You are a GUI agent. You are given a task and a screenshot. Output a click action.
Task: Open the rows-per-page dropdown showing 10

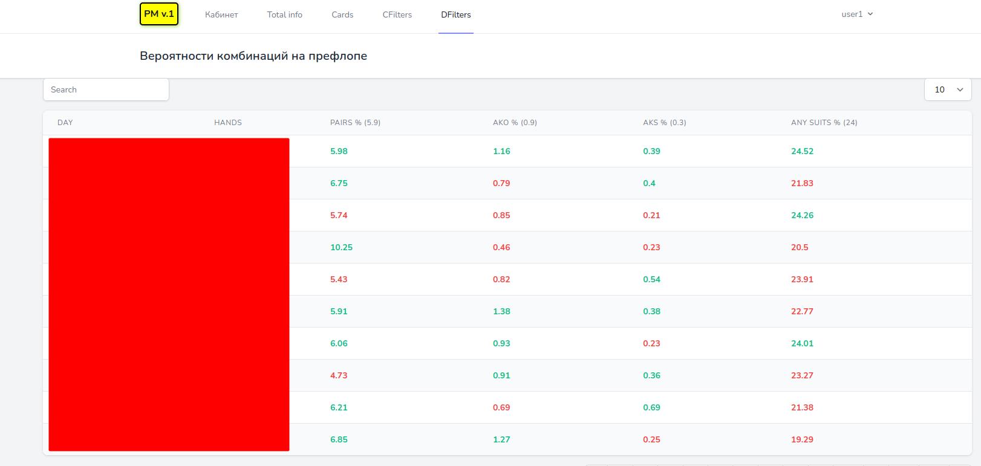948,89
